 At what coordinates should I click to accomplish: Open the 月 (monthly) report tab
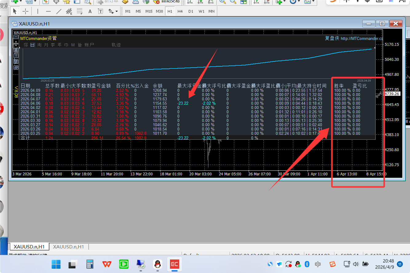(x=46, y=45)
